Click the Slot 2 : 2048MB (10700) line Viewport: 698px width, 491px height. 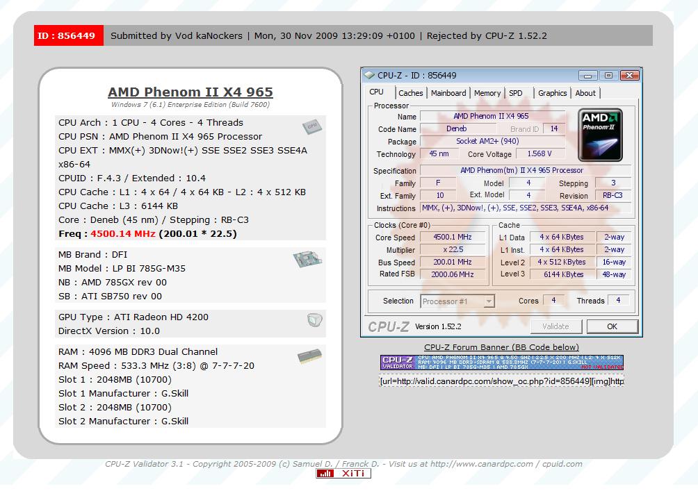tap(115, 408)
